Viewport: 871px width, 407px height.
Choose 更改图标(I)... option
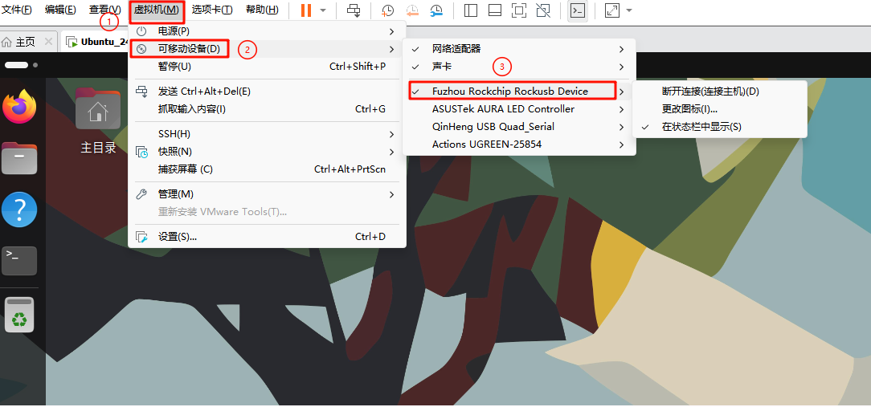689,109
